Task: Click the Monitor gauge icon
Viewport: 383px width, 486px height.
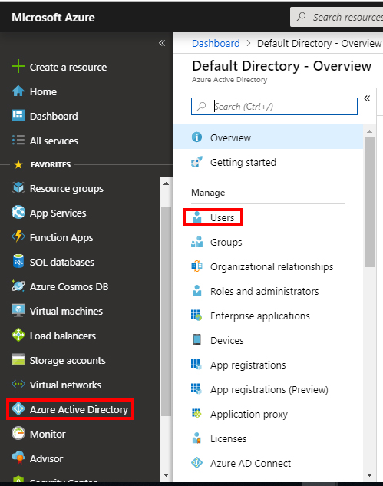Action: pyautogui.click(x=18, y=433)
